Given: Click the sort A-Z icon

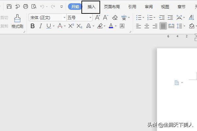Looking at the screenshot, I should [191, 17].
